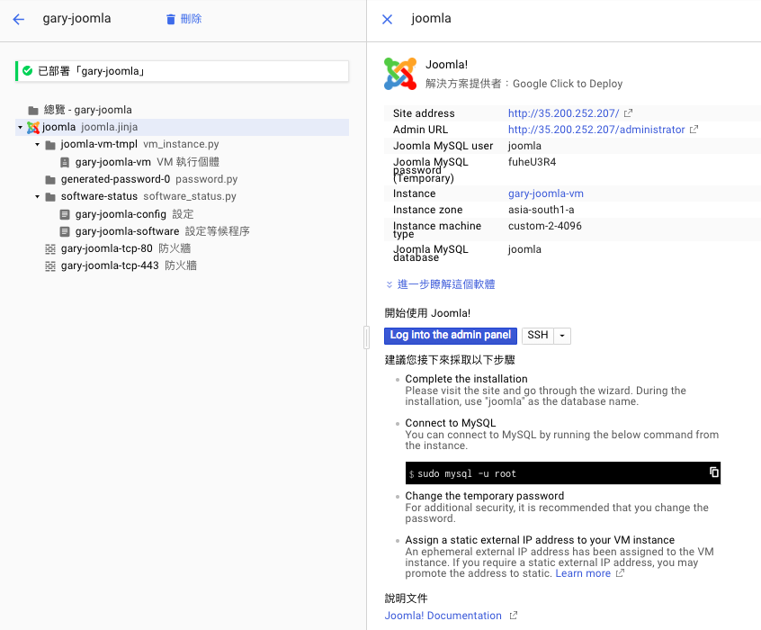
Task: Click the asia-south1-a zone value
Action: pyautogui.click(x=542, y=210)
